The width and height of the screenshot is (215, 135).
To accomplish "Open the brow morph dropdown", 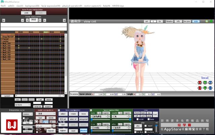I will point(100,128).
